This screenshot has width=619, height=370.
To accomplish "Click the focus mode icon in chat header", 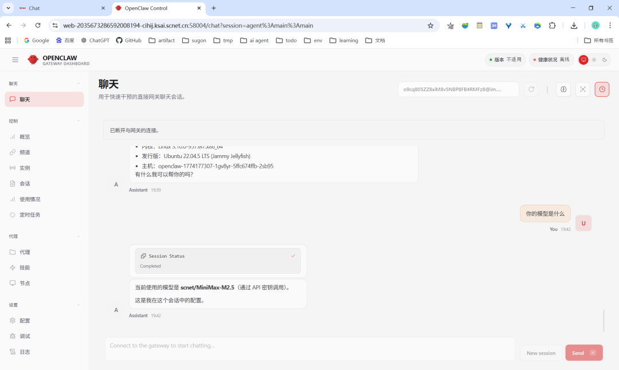I will (x=582, y=89).
